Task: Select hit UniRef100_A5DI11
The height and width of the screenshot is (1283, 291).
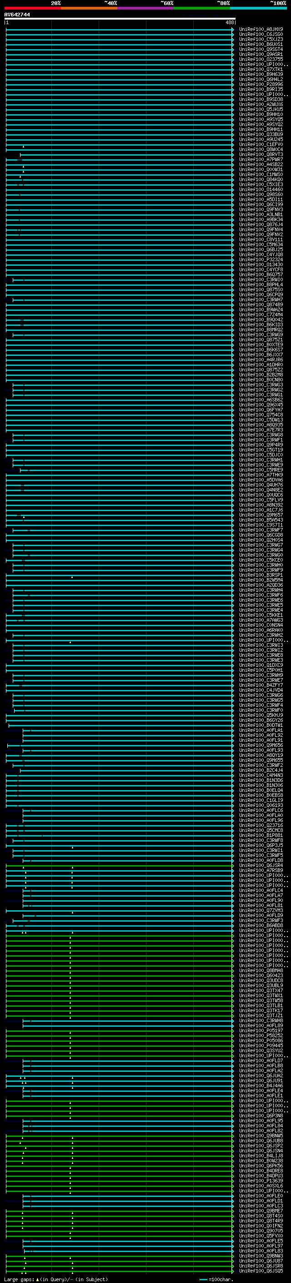Action: point(261,199)
